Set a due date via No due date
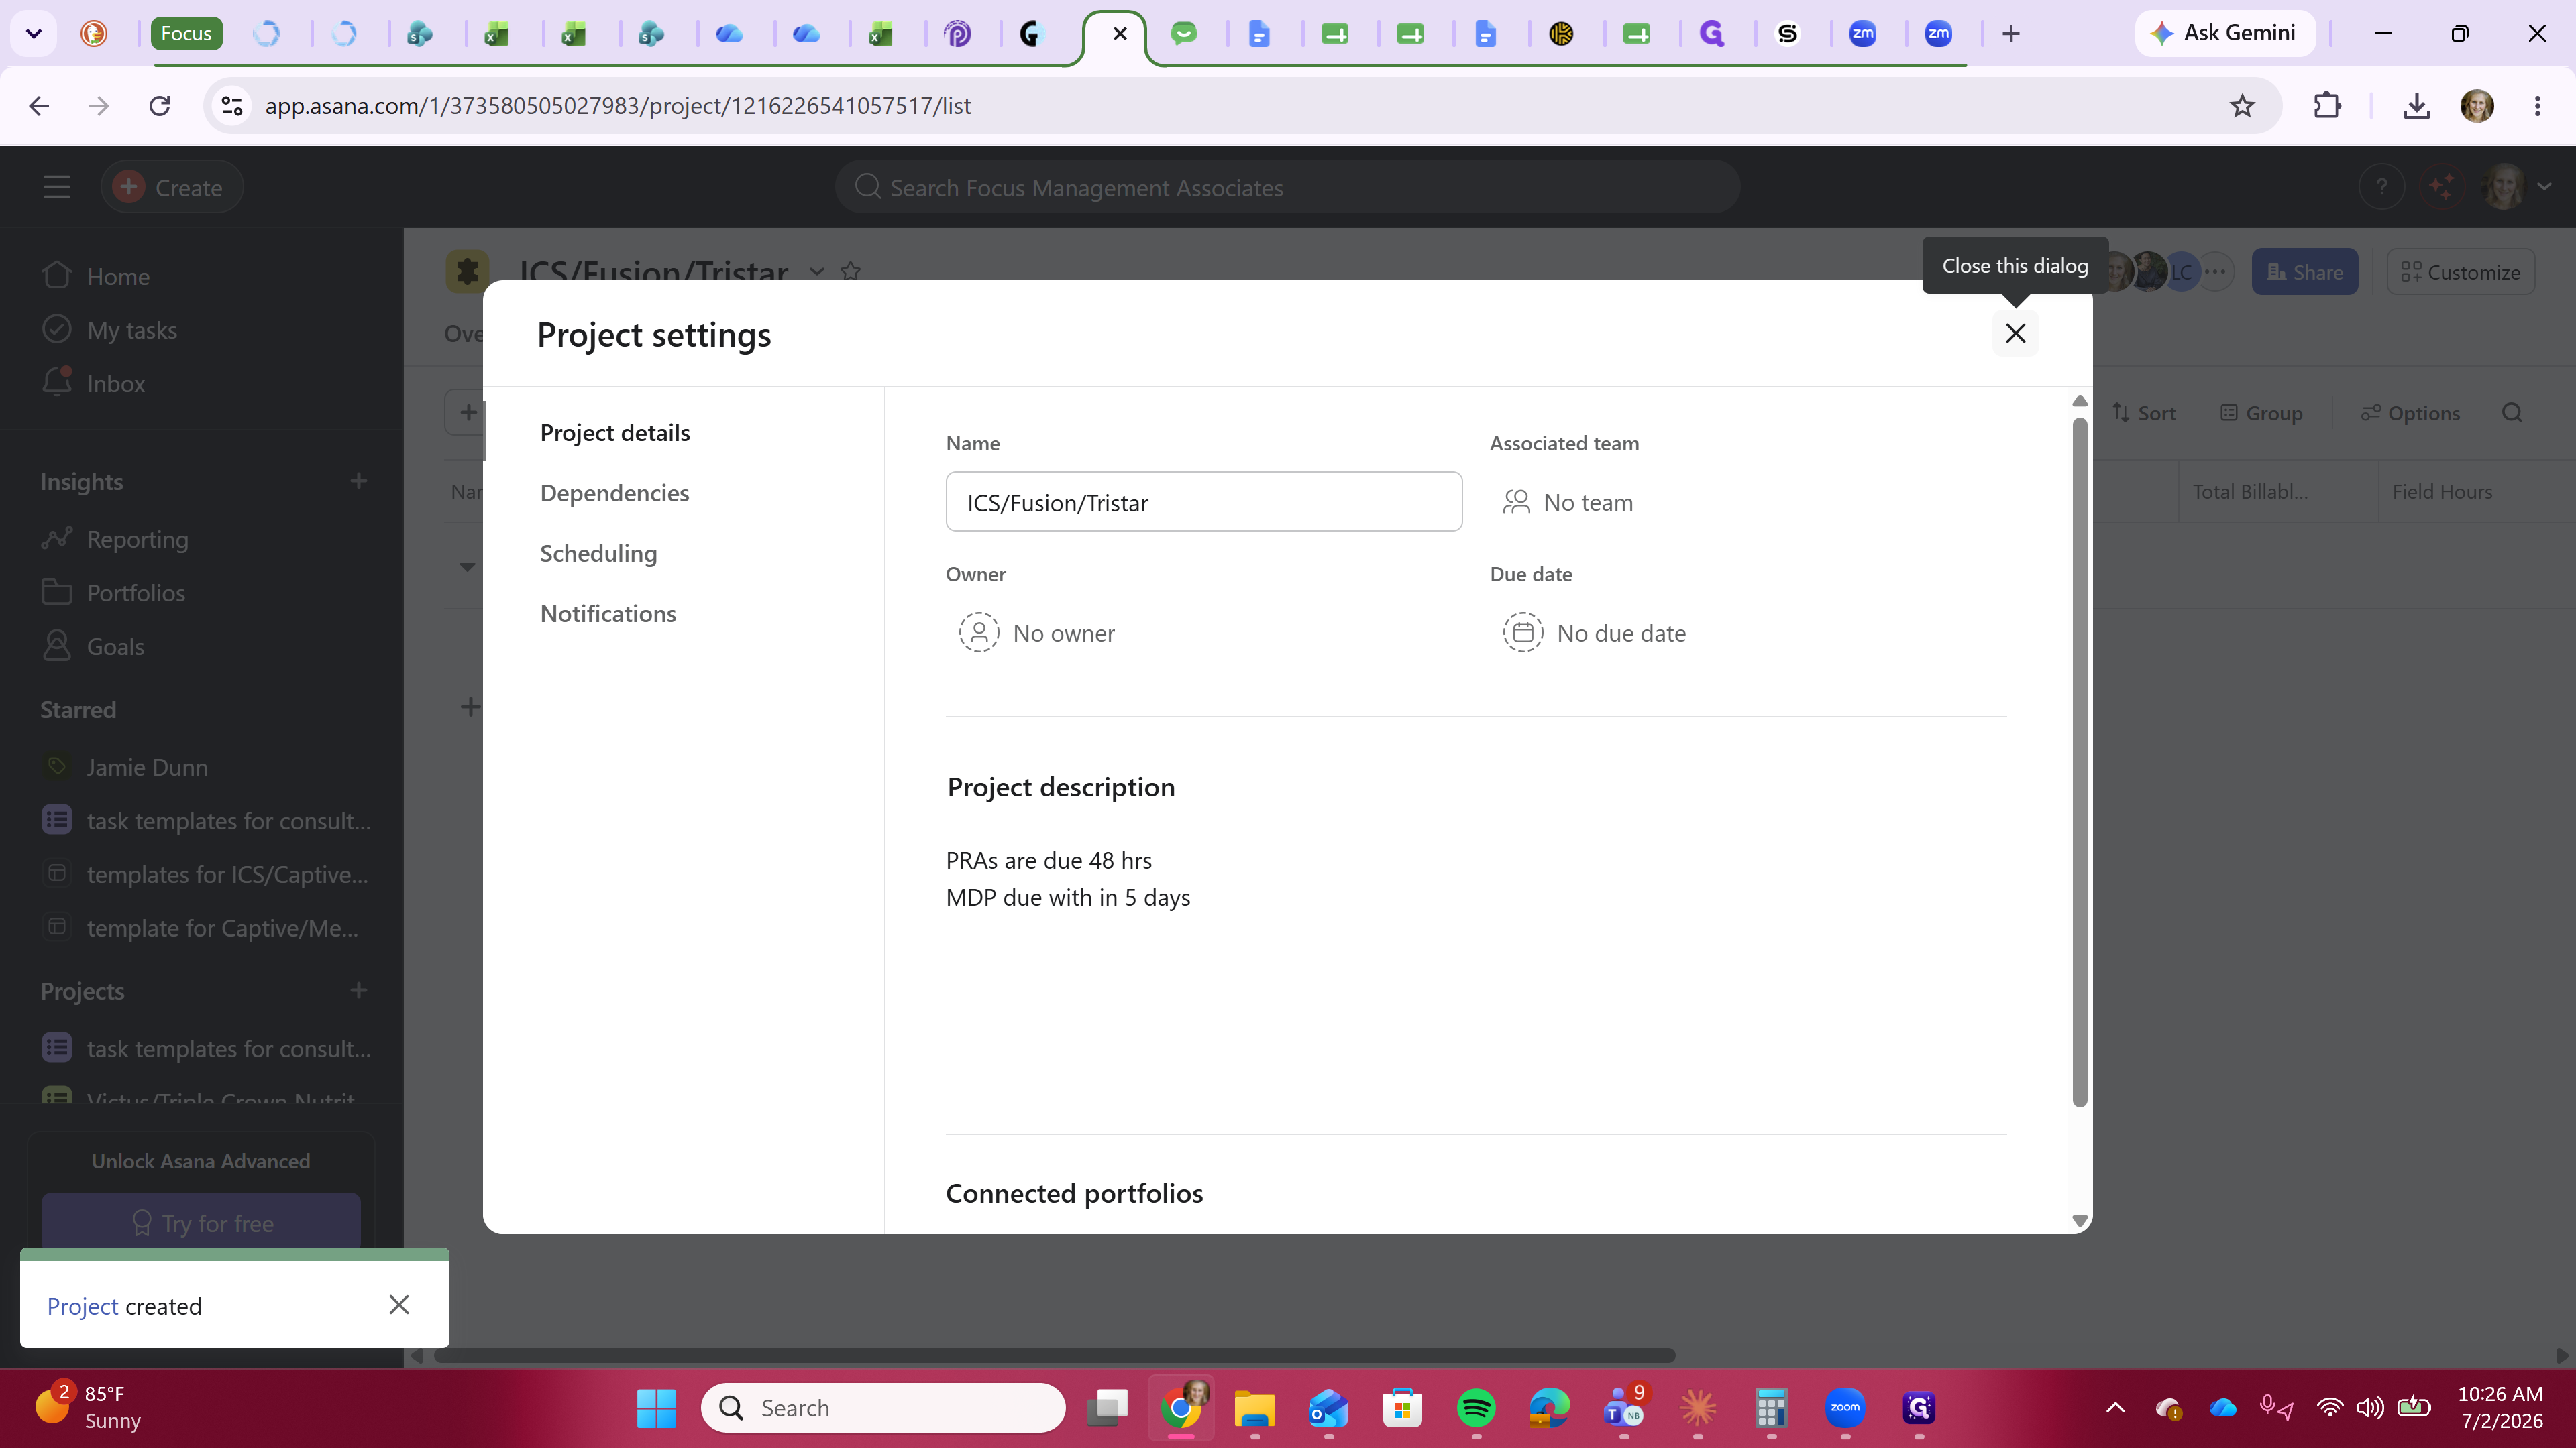The height and width of the screenshot is (1448, 2576). click(1594, 633)
